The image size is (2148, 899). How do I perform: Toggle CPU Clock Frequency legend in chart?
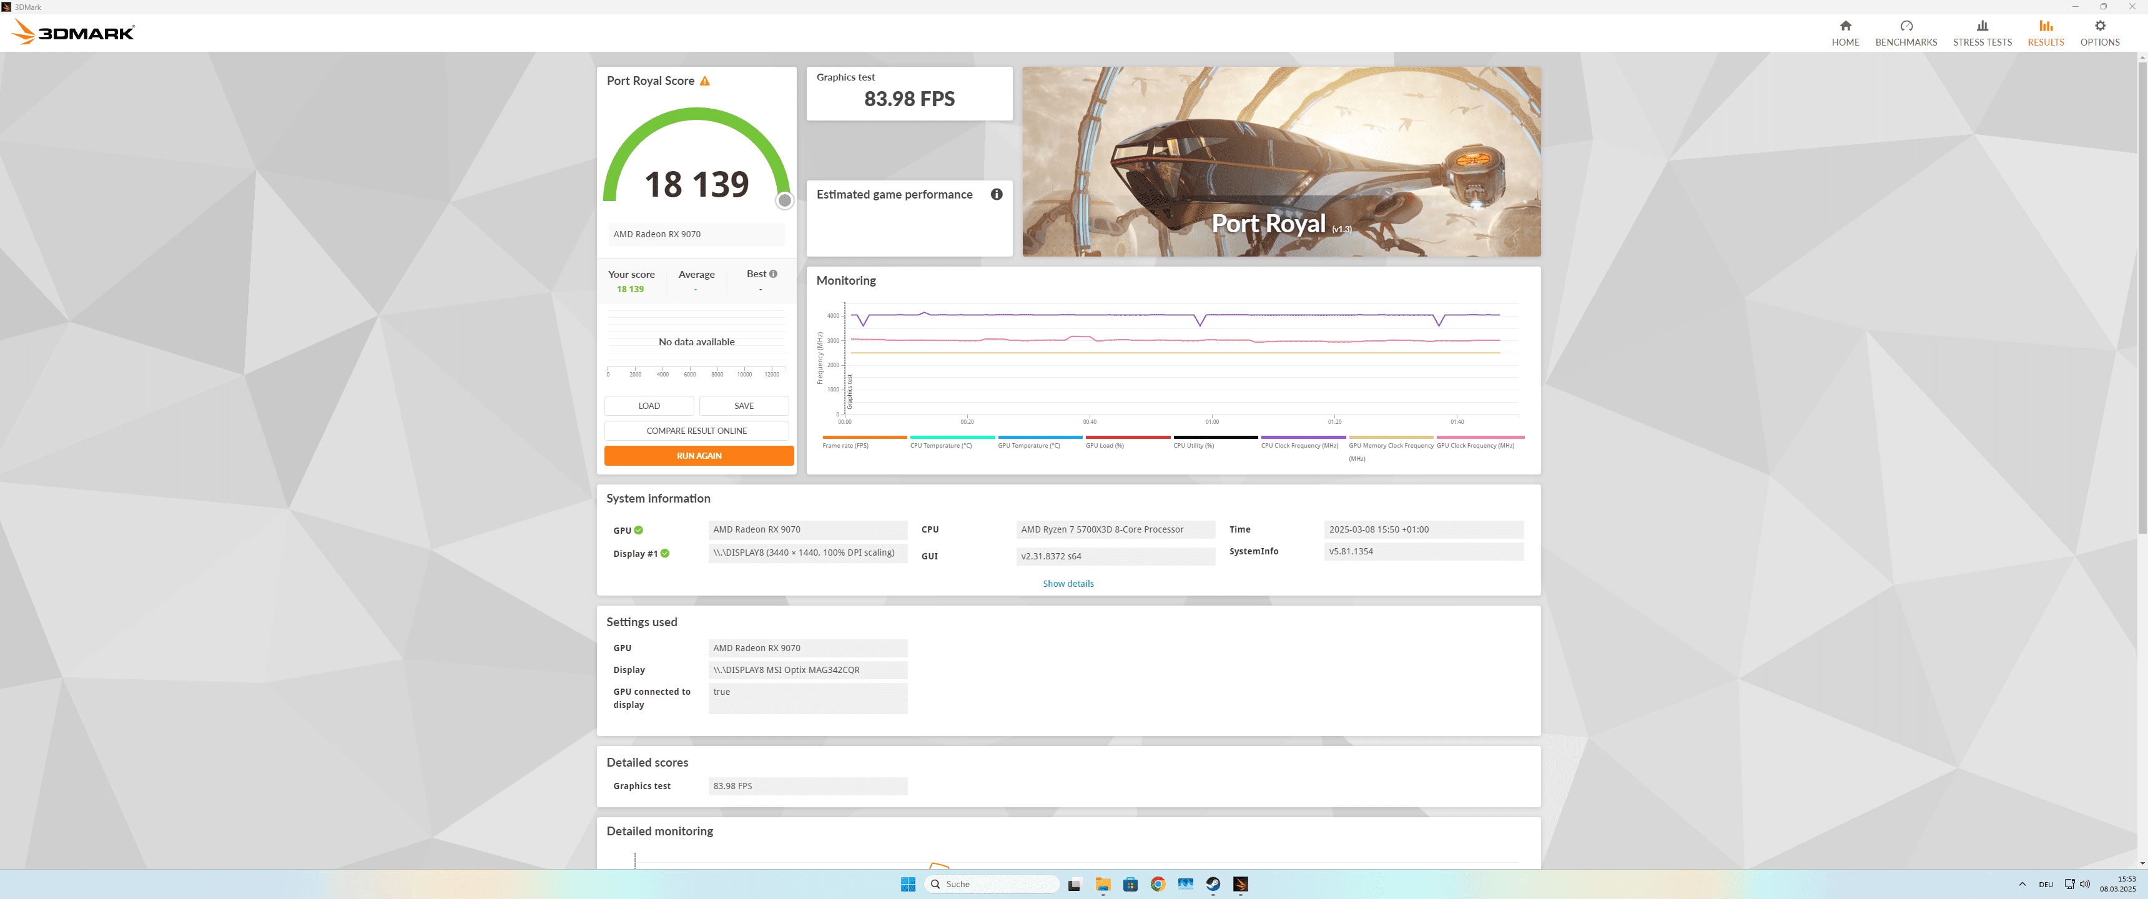(1299, 445)
